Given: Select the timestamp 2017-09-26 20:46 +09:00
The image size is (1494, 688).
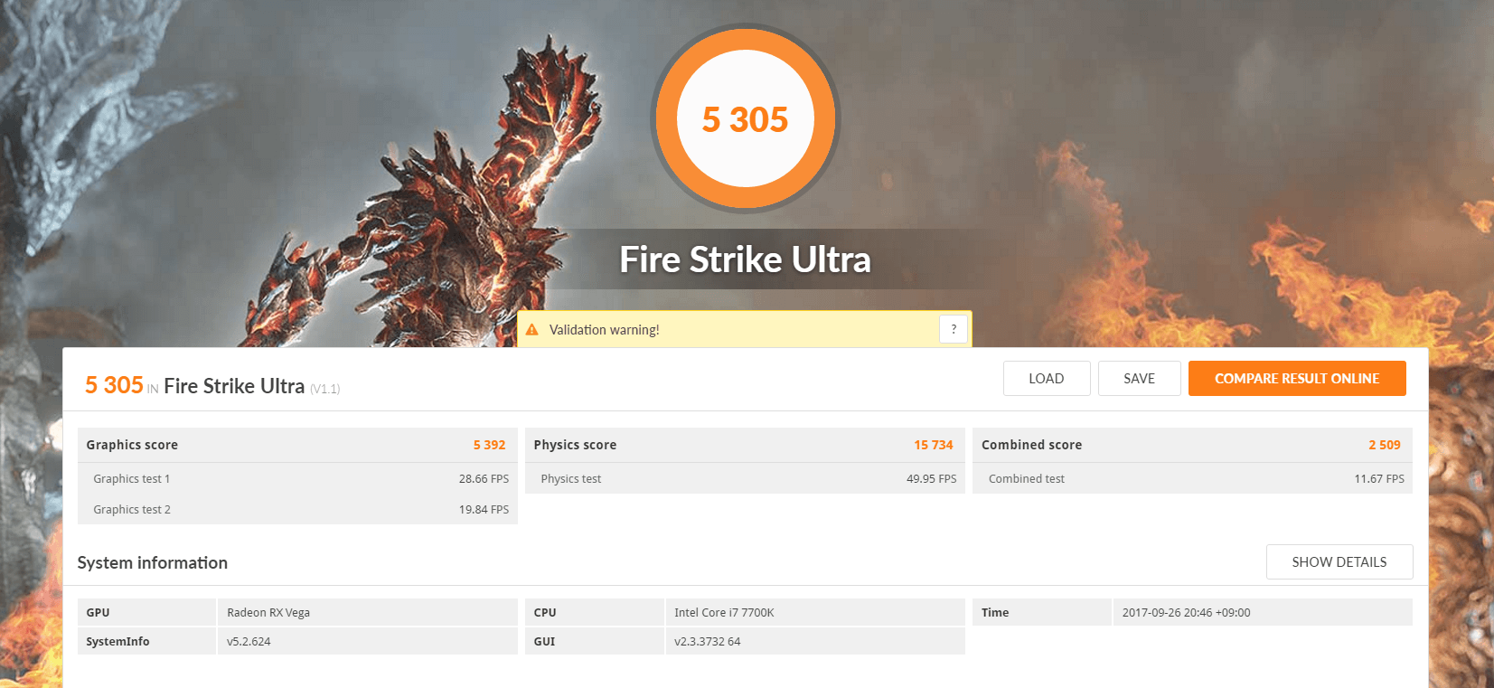Looking at the screenshot, I should click(1187, 612).
